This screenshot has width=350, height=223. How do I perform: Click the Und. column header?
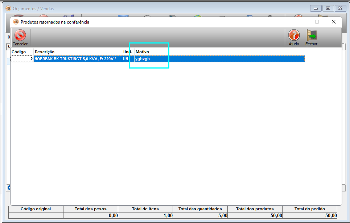[x=128, y=52]
